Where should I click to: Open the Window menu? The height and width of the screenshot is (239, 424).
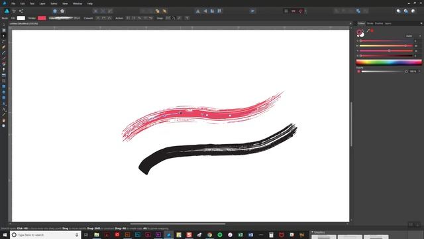coord(78,3)
